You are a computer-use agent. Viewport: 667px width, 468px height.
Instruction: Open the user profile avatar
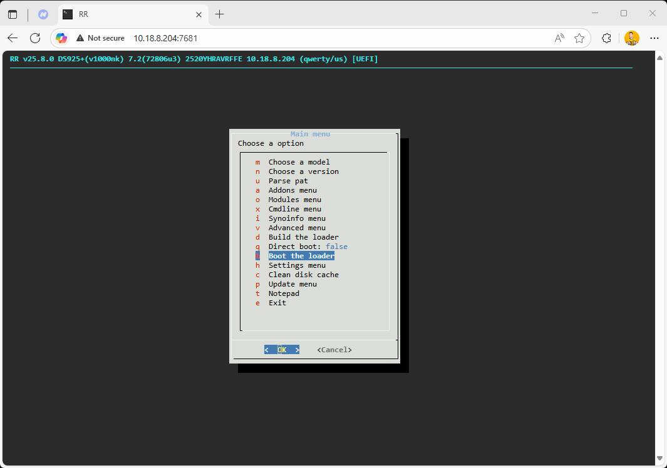pos(632,38)
